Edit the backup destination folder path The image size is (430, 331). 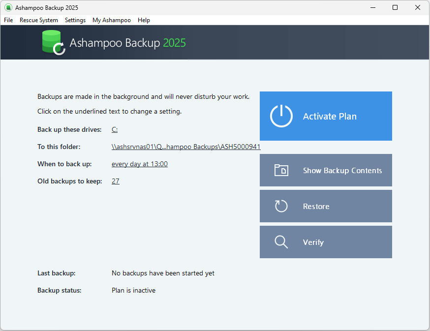click(186, 147)
